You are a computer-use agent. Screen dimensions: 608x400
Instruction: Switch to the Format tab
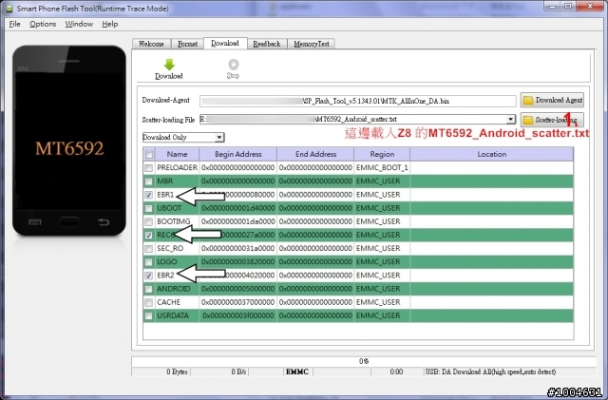pyautogui.click(x=188, y=44)
